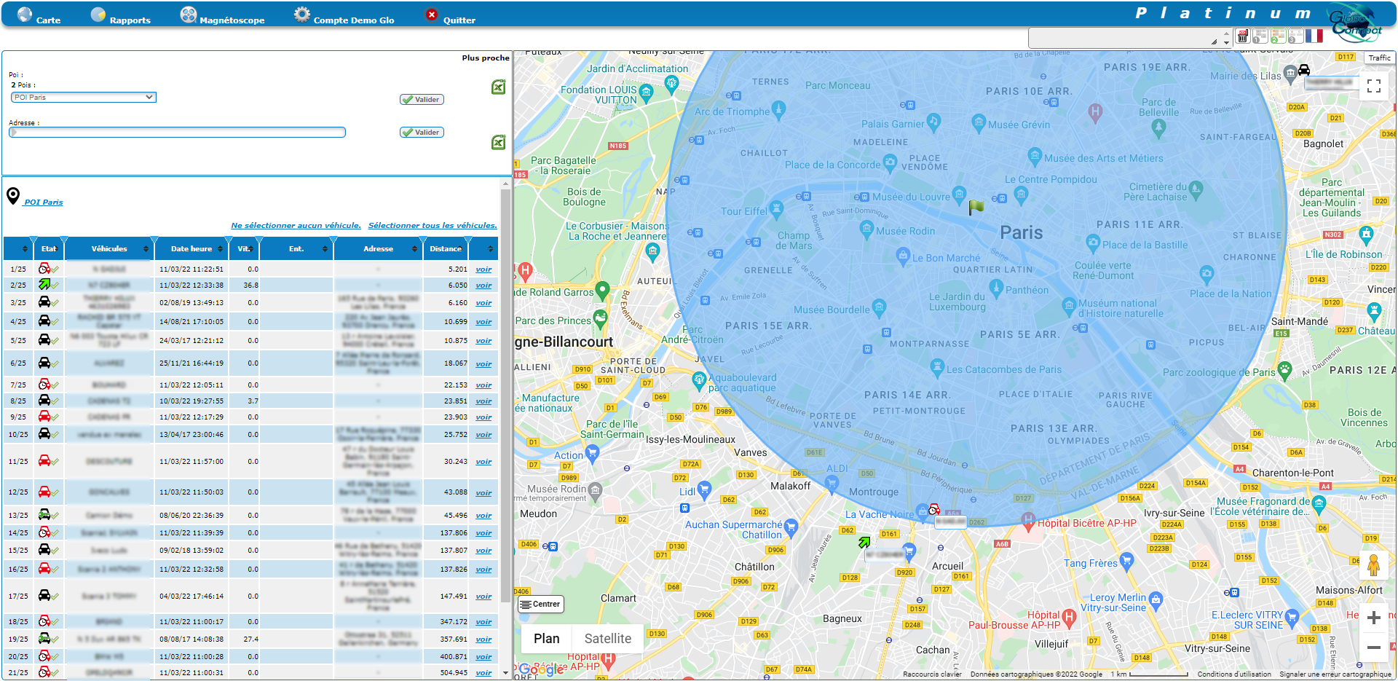Validate the address with Valider button
This screenshot has height=681, width=1398.
click(422, 133)
